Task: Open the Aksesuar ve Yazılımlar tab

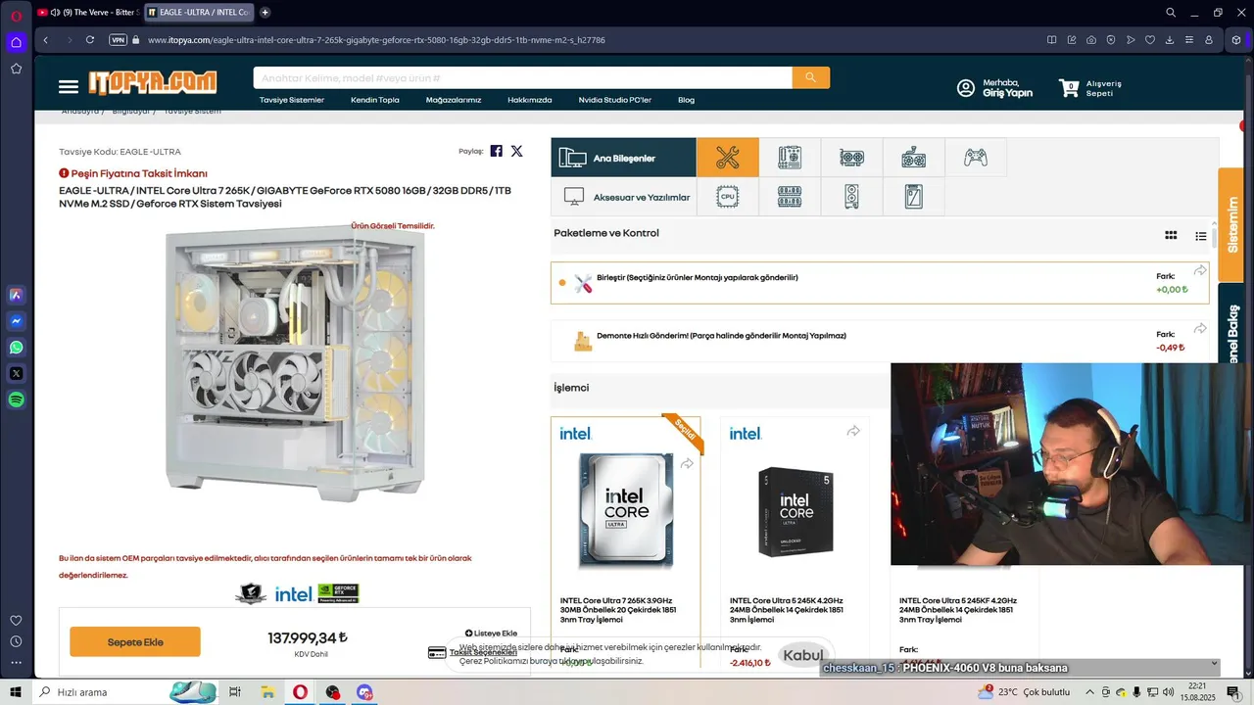Action: pyautogui.click(x=623, y=197)
